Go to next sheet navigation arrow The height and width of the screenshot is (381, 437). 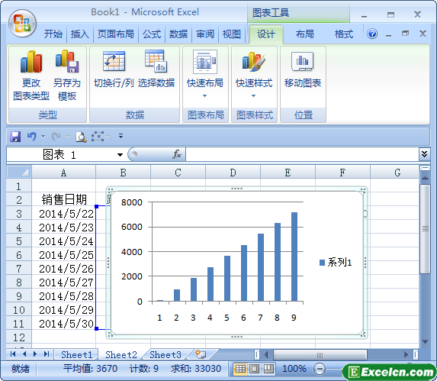coord(35,354)
